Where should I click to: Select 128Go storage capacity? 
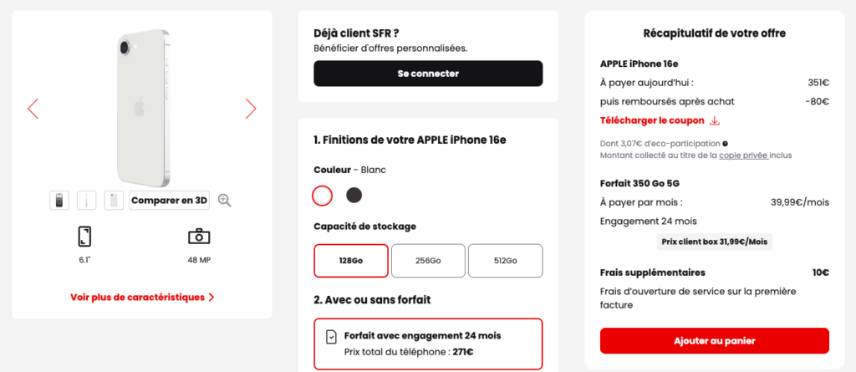click(x=351, y=261)
